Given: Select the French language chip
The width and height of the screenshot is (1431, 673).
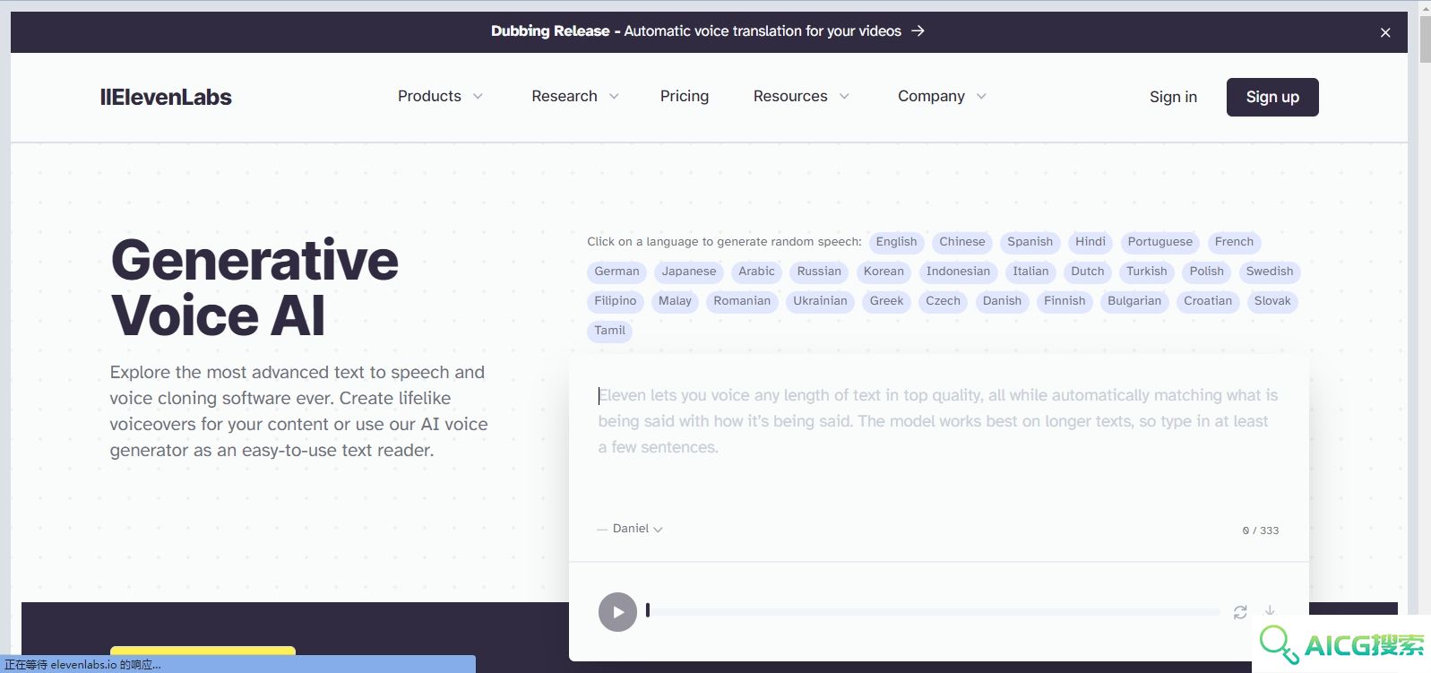Looking at the screenshot, I should click(x=1234, y=242).
